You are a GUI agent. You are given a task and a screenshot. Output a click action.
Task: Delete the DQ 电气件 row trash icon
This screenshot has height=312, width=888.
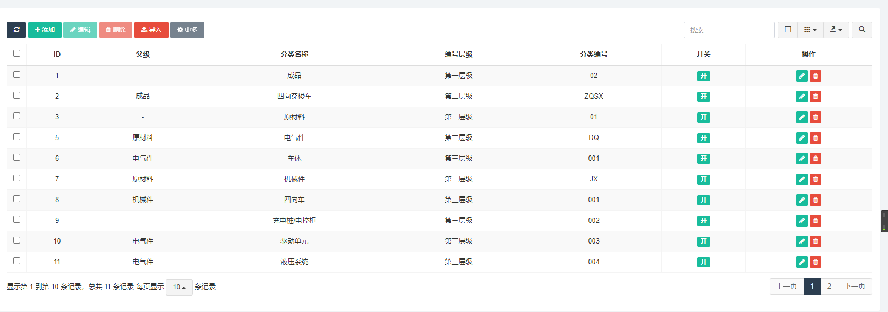[x=816, y=138]
